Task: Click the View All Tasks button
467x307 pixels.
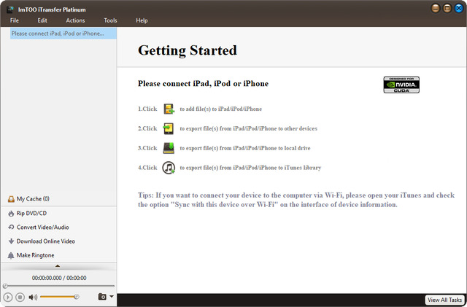Action: [x=444, y=300]
